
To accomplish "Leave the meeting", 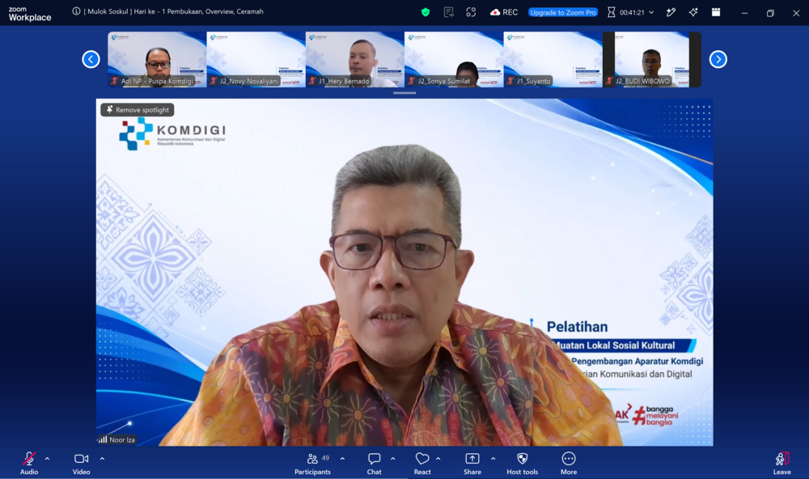I will tap(781, 464).
